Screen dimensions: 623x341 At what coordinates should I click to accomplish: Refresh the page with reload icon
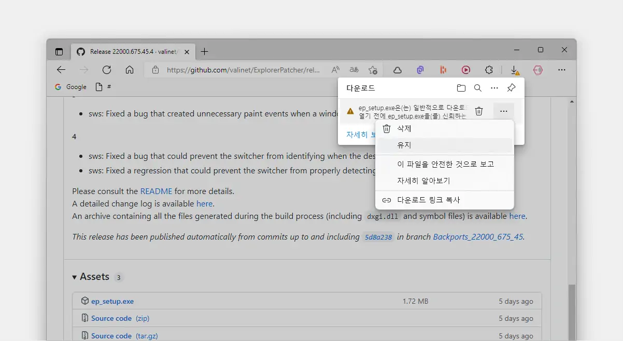tap(106, 69)
